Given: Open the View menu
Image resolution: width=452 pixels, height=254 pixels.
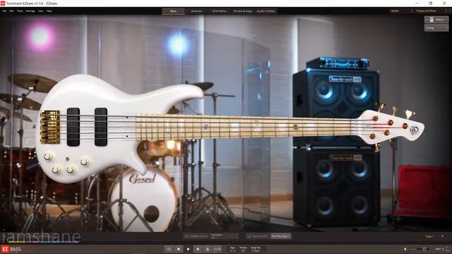Looking at the screenshot, I should tap(41, 11).
